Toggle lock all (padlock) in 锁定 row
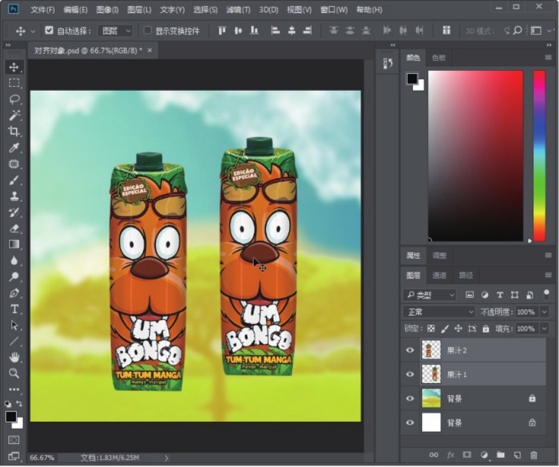The height and width of the screenshot is (467, 559). point(486,329)
